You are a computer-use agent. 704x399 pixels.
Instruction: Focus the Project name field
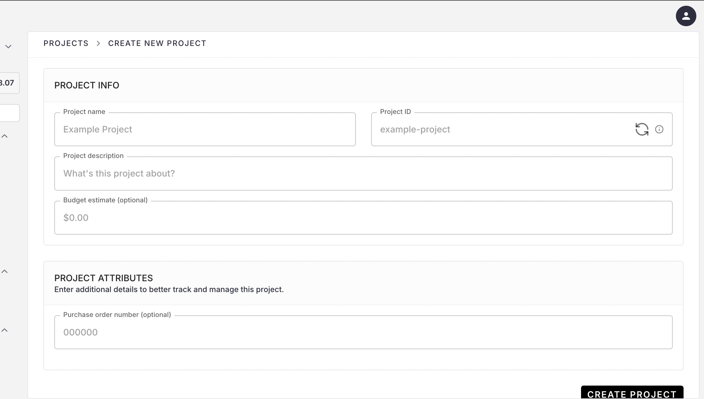[x=204, y=129]
